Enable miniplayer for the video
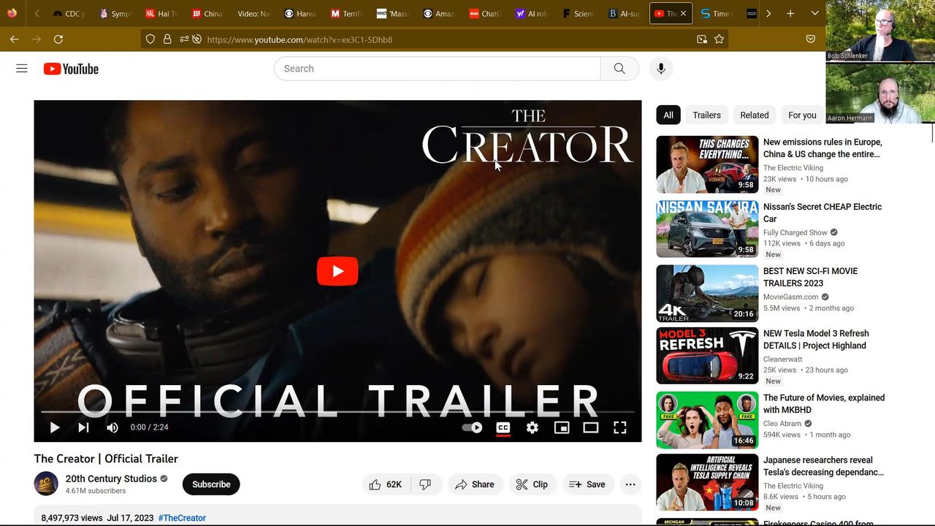935x526 pixels. pos(562,428)
